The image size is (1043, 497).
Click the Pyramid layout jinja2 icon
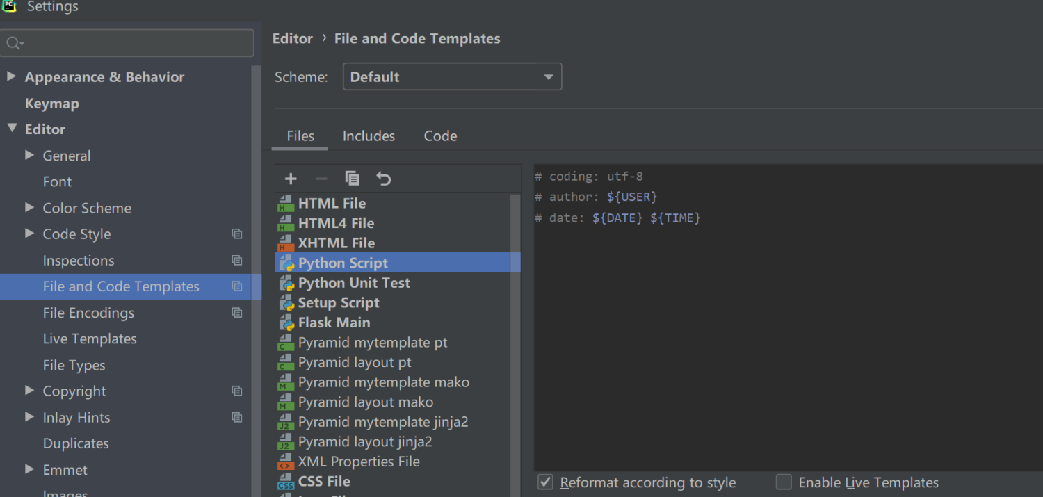[286, 441]
